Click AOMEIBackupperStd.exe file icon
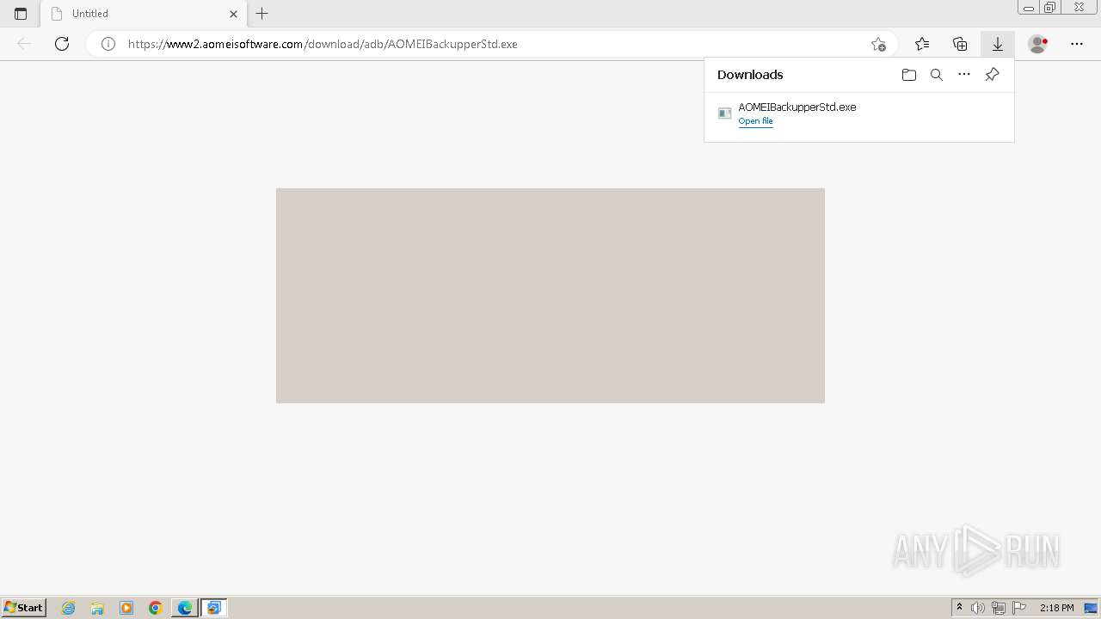 725,113
